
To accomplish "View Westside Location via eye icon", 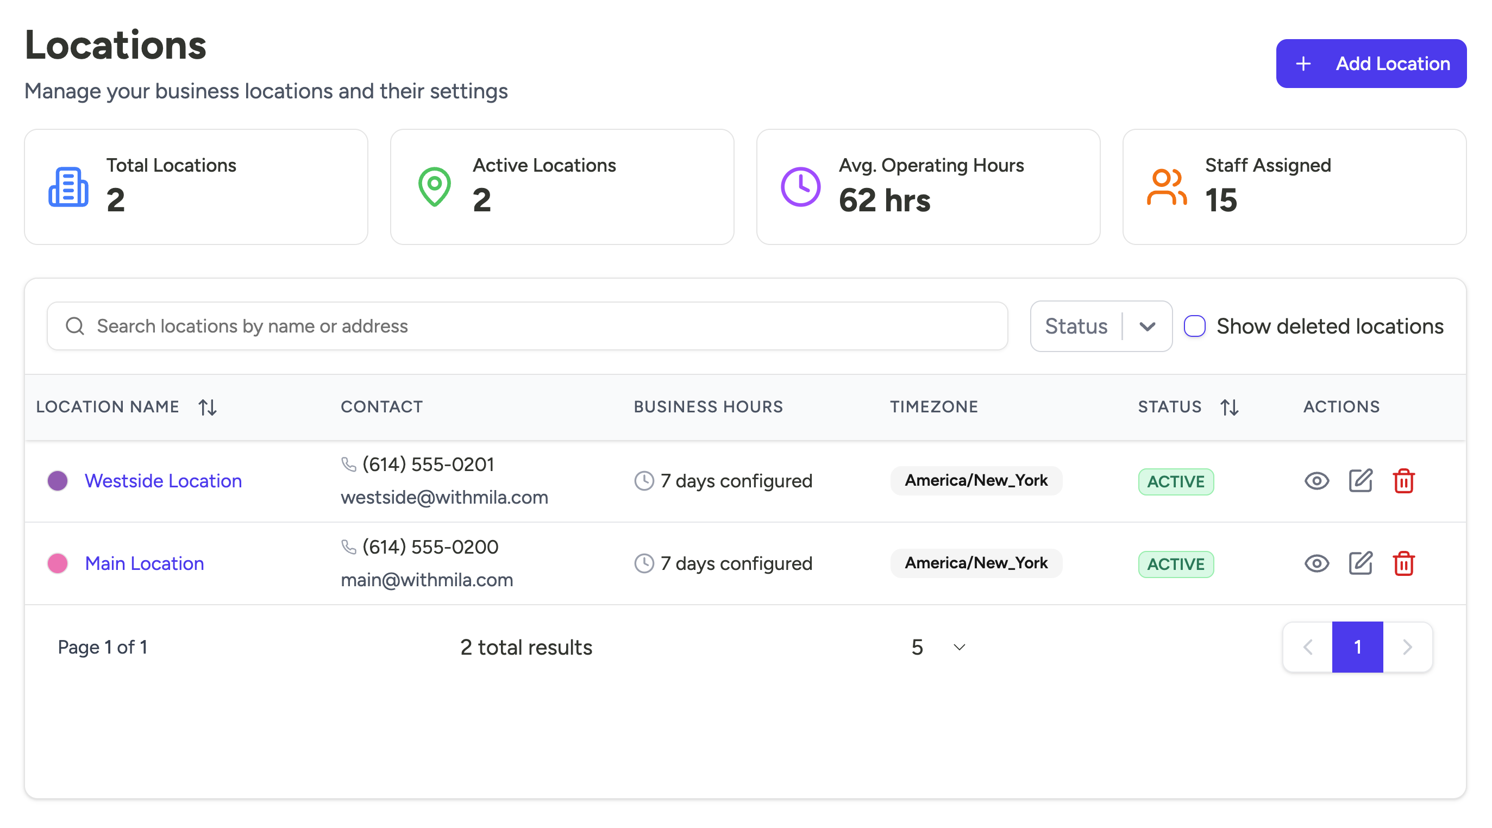I will (1317, 481).
